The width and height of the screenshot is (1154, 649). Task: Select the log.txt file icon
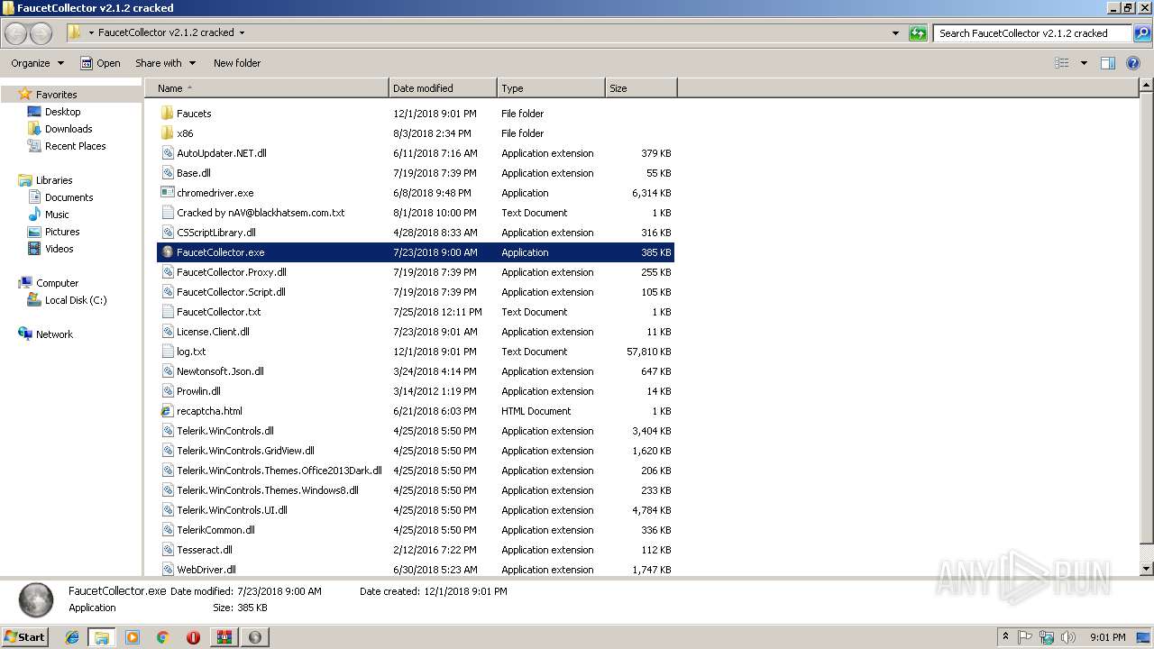coord(167,352)
